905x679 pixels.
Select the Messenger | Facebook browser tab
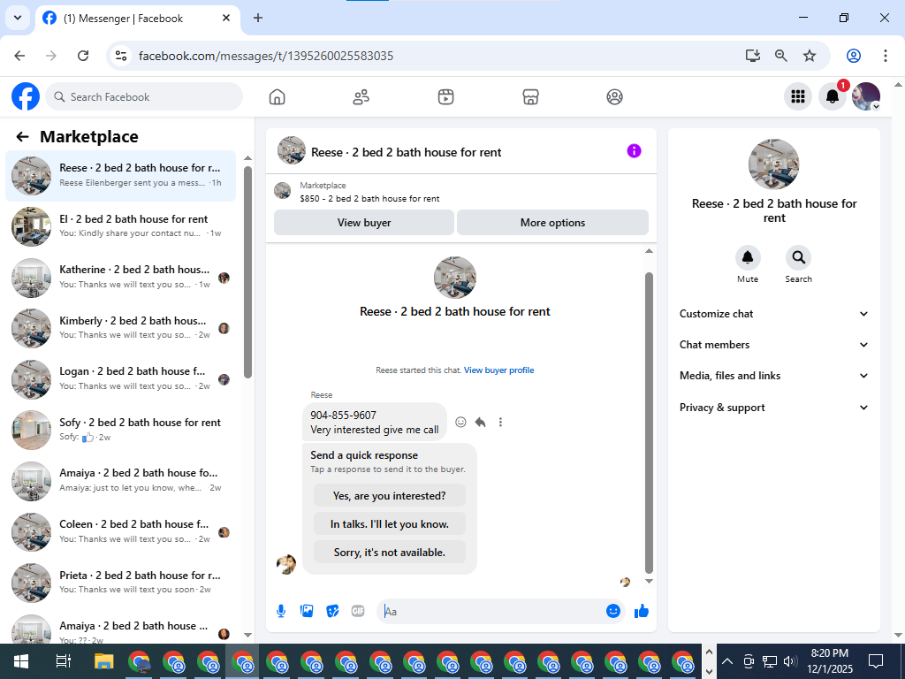(139, 19)
